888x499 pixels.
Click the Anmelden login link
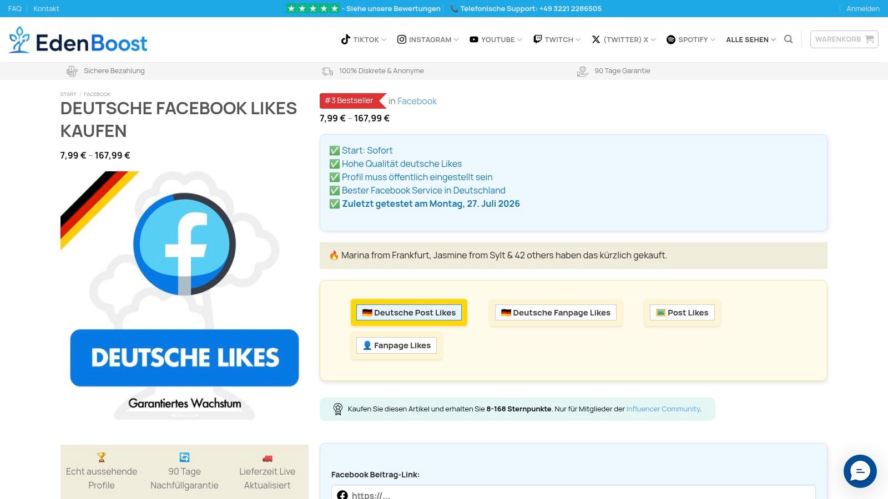[863, 9]
